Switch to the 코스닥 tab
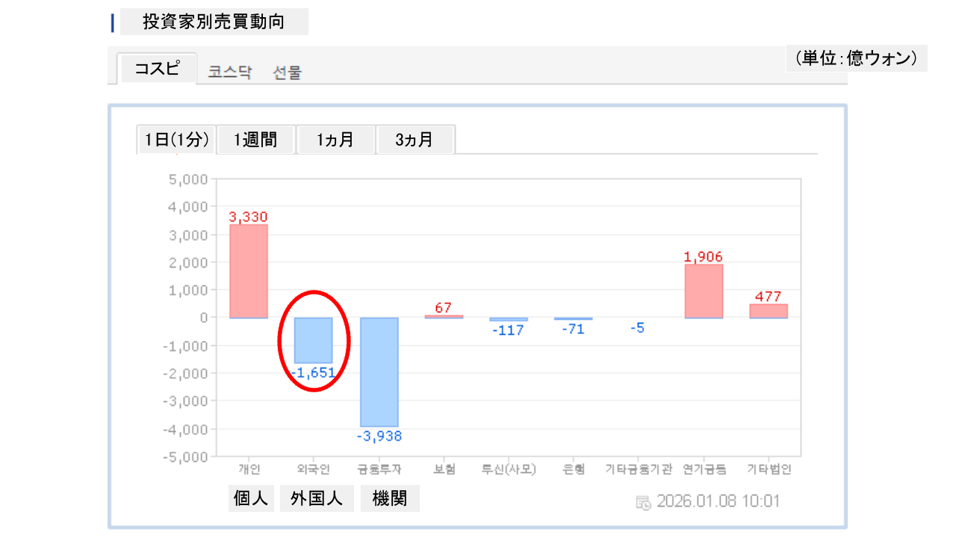The image size is (956, 538). point(230,72)
